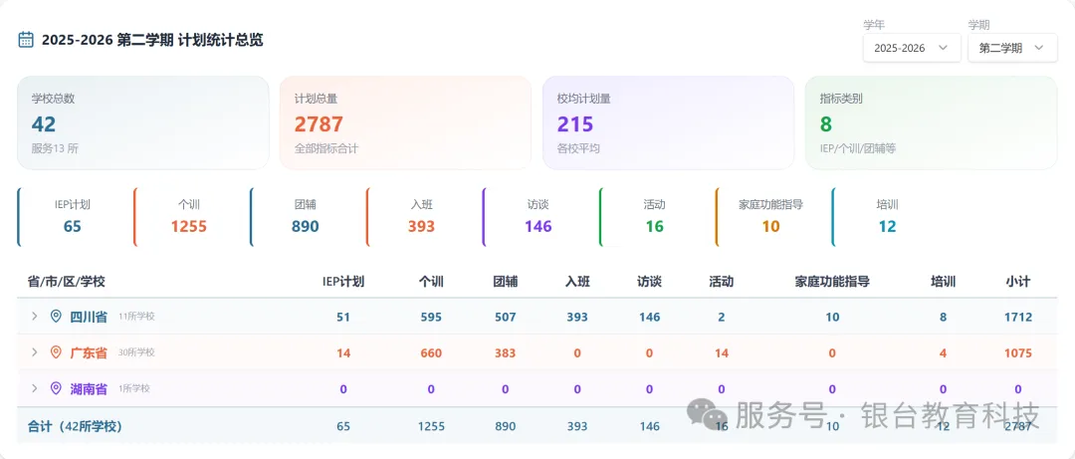This screenshot has width=1075, height=459.
Task: Click the IEP计划 table column header
Action: 342,282
